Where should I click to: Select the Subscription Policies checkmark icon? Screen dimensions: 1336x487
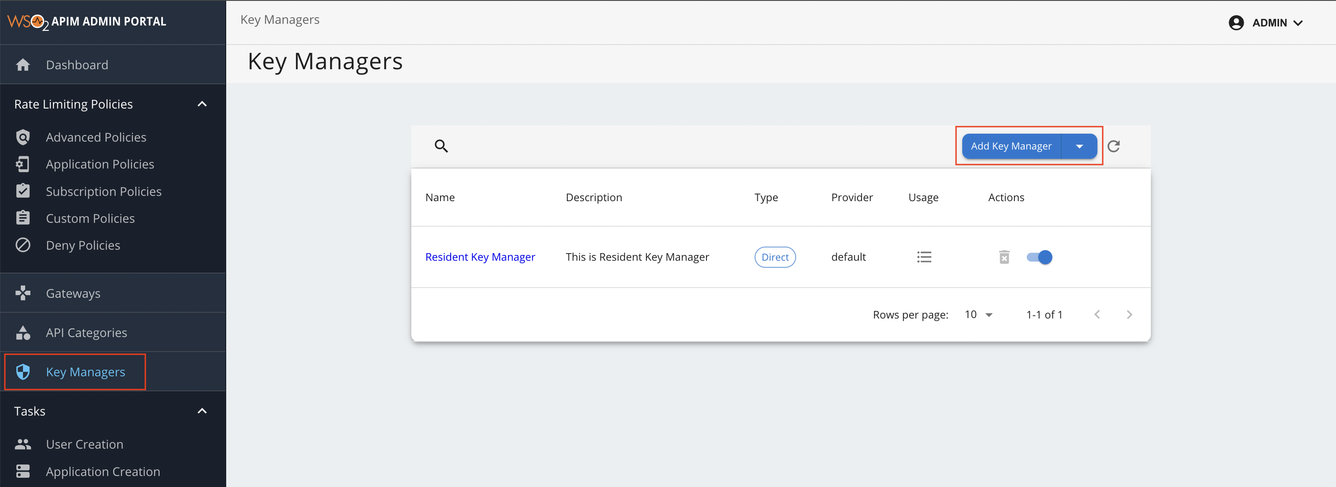point(23,191)
